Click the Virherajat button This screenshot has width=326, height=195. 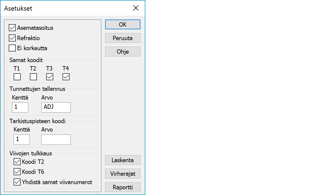[123, 174]
